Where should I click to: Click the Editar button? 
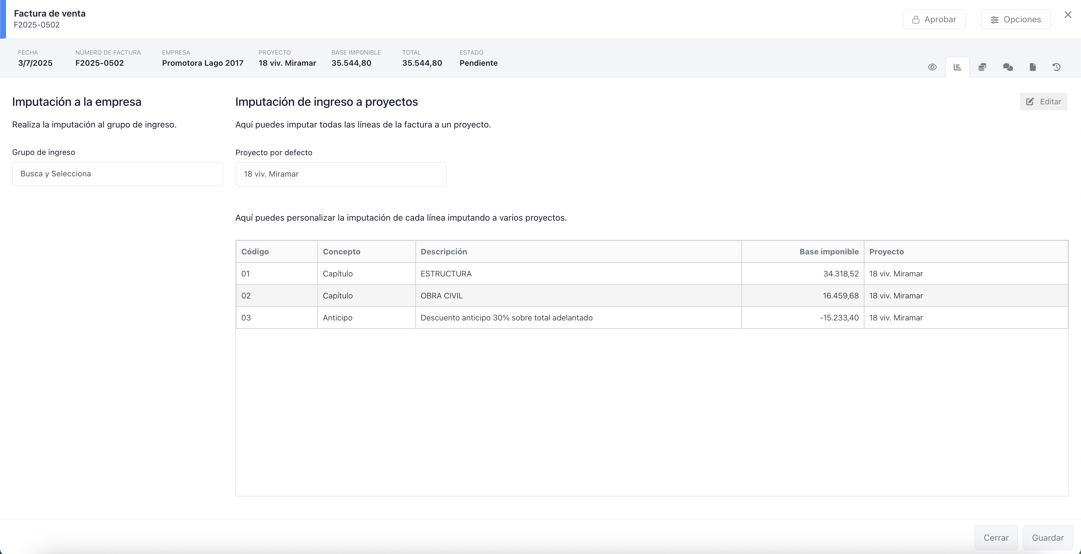click(1043, 102)
